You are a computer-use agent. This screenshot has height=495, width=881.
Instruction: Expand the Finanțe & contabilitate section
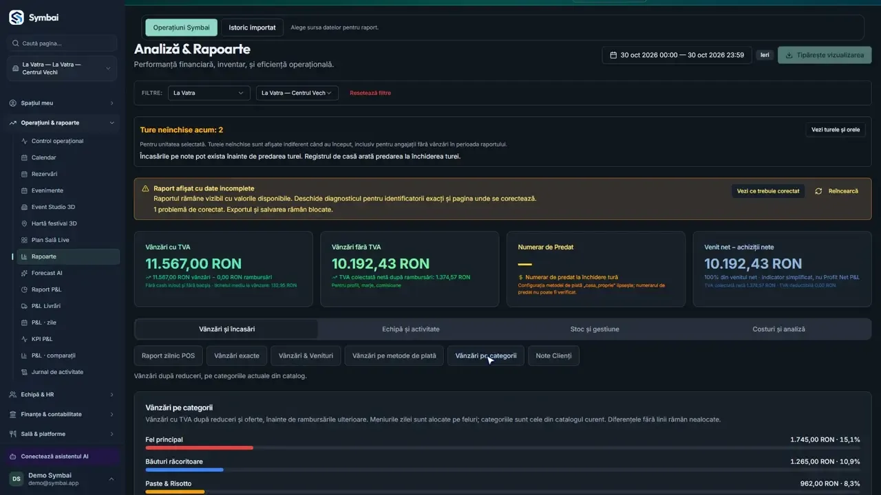[62, 414]
